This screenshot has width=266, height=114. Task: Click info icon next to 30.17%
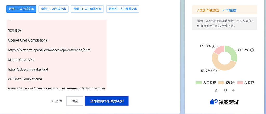click(252, 50)
